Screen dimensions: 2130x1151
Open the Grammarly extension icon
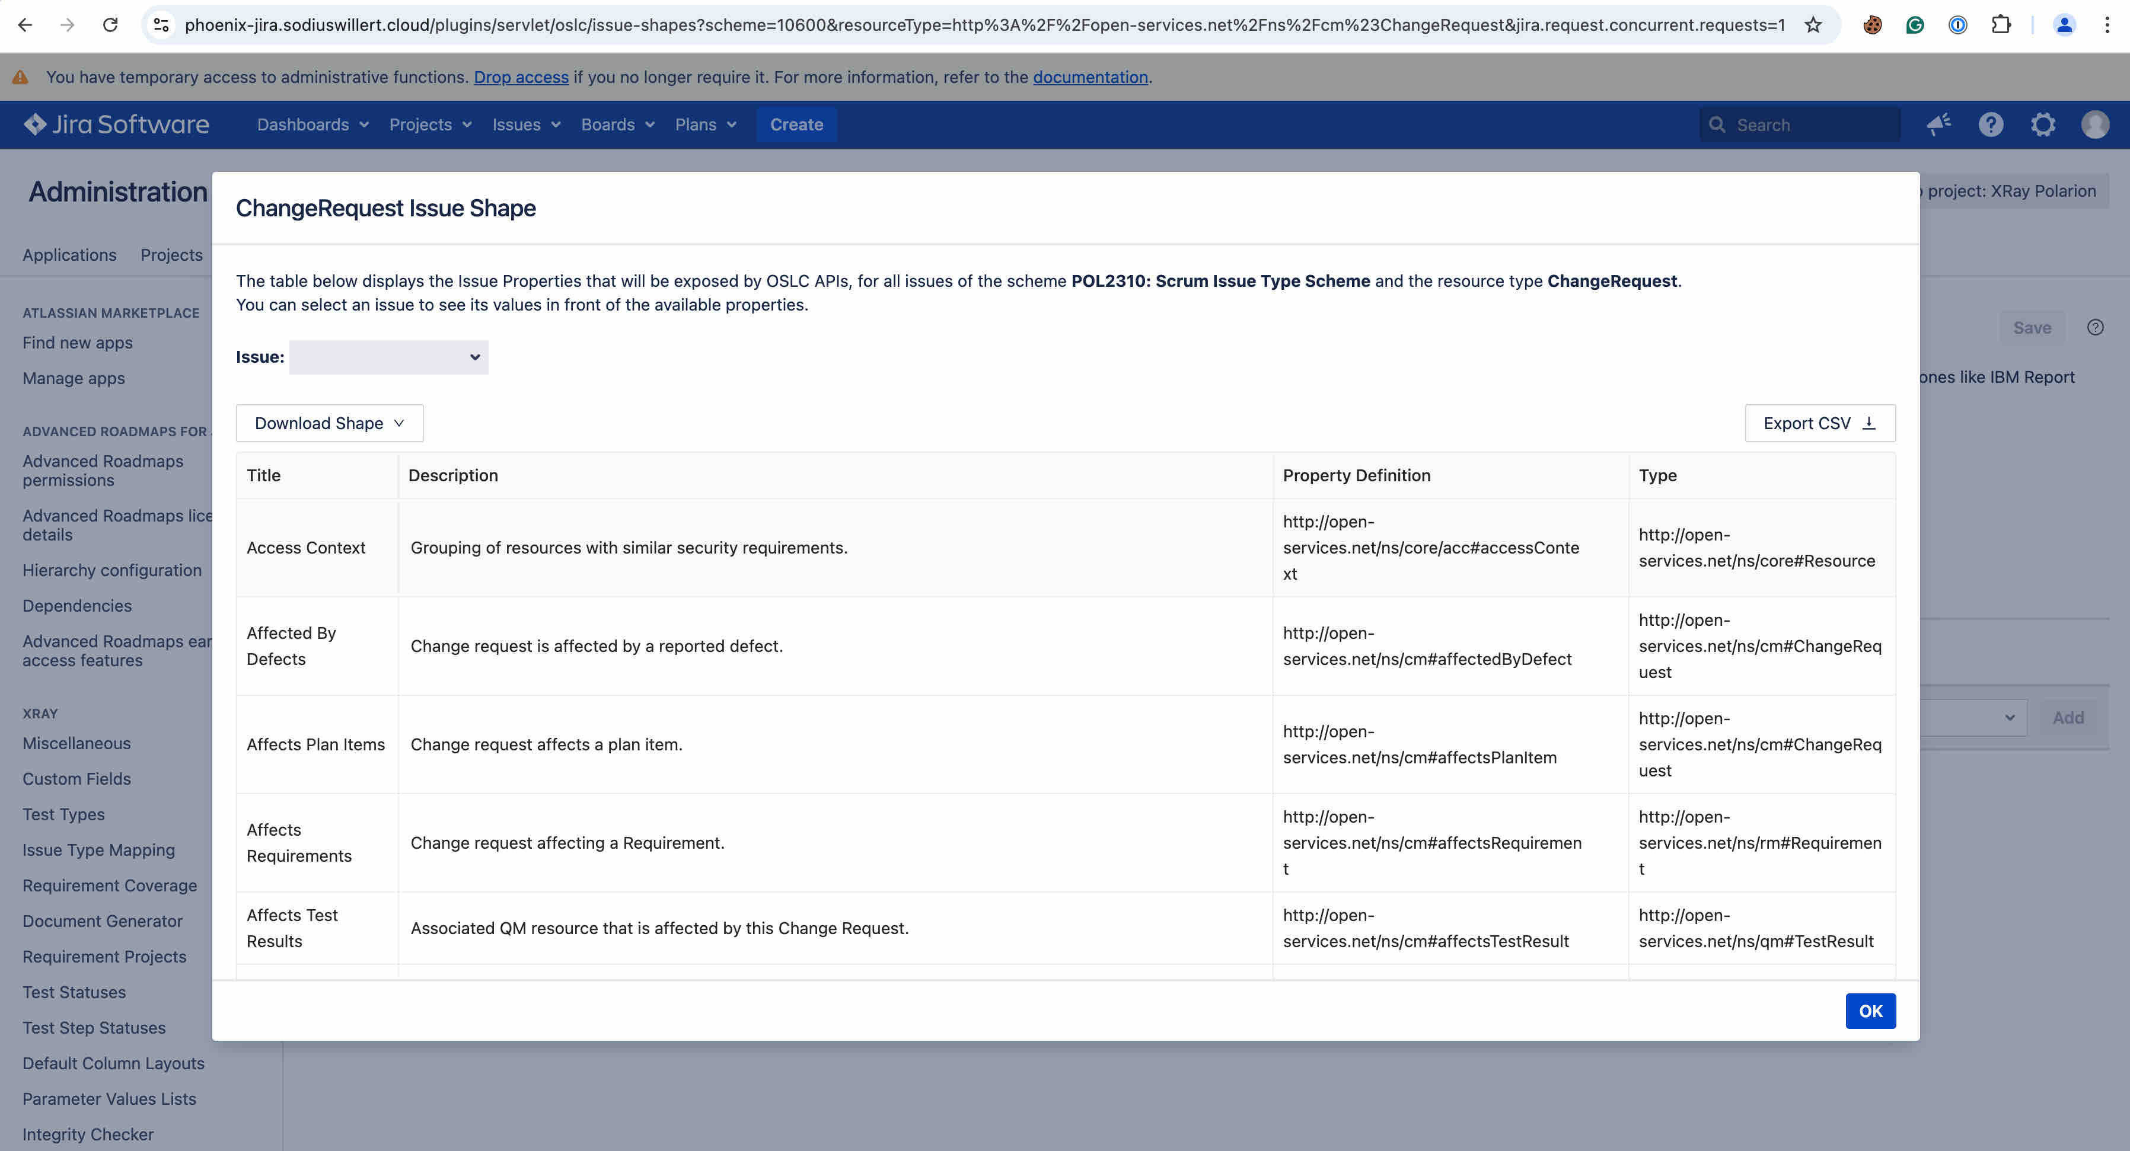point(1915,25)
